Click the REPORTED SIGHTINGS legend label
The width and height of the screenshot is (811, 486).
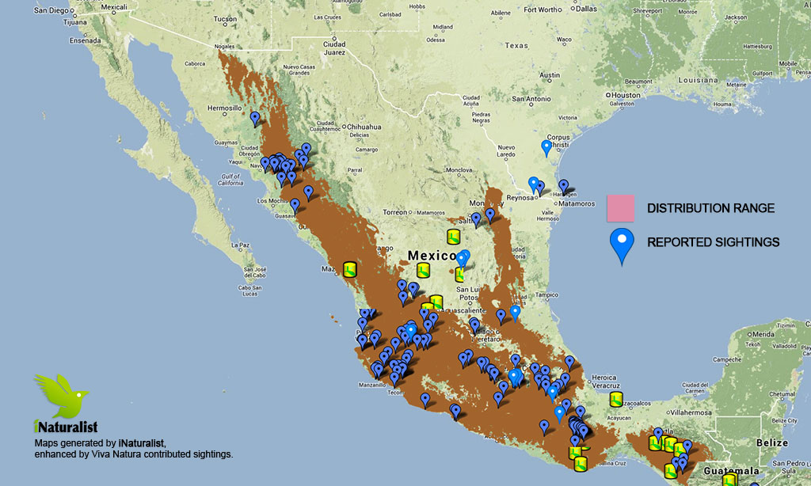click(713, 242)
